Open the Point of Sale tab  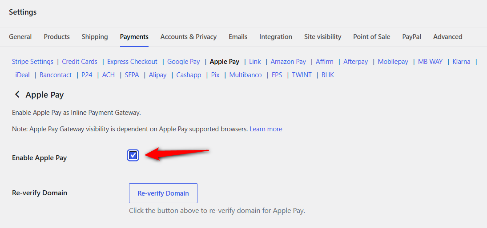coord(371,37)
